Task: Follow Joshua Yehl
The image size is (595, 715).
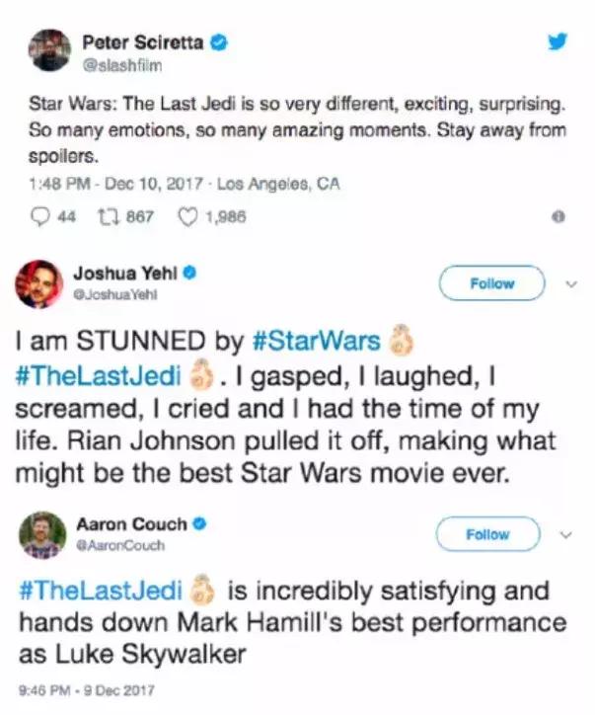Action: [491, 283]
